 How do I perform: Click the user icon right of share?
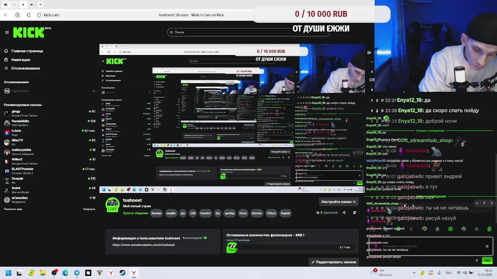(x=355, y=212)
